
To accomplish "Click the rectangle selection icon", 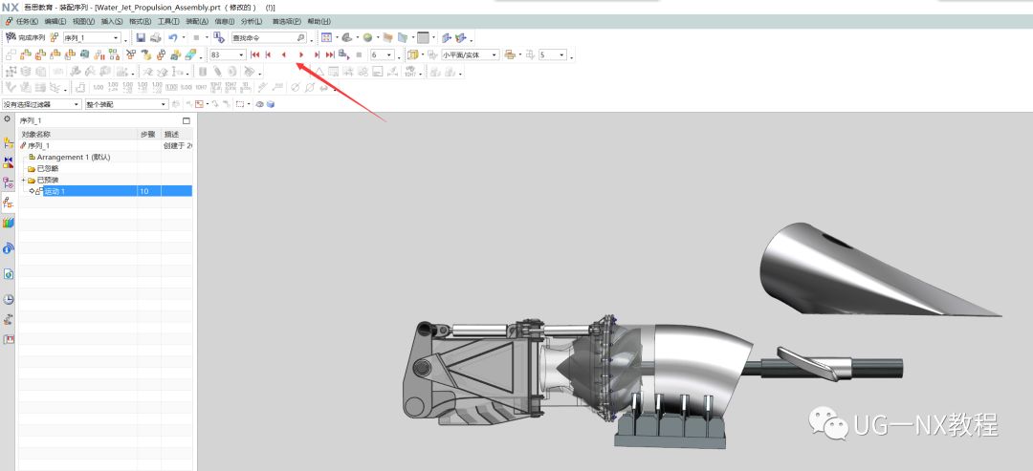I will click(240, 104).
